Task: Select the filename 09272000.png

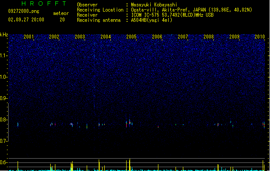Action: coord(24,11)
